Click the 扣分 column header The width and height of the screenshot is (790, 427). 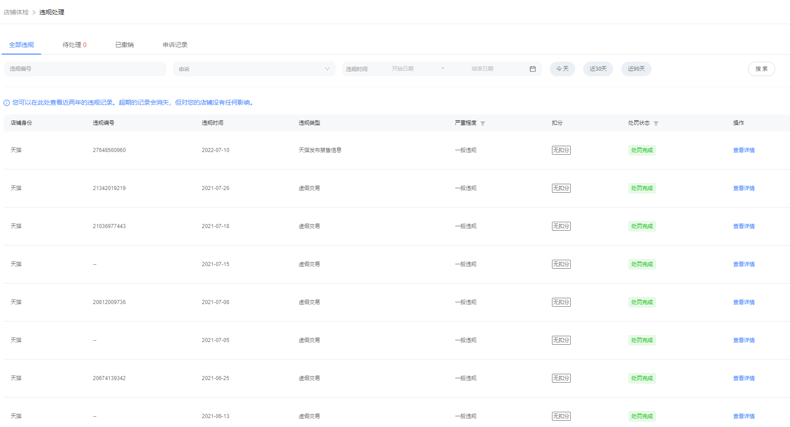pyautogui.click(x=557, y=123)
